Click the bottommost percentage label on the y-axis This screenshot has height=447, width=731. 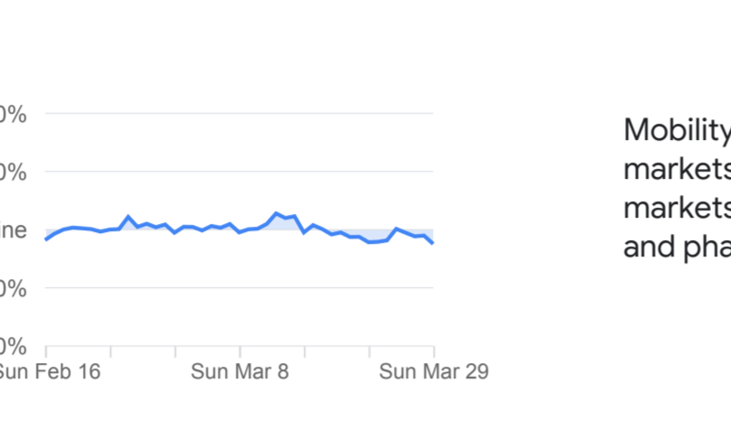(13, 346)
